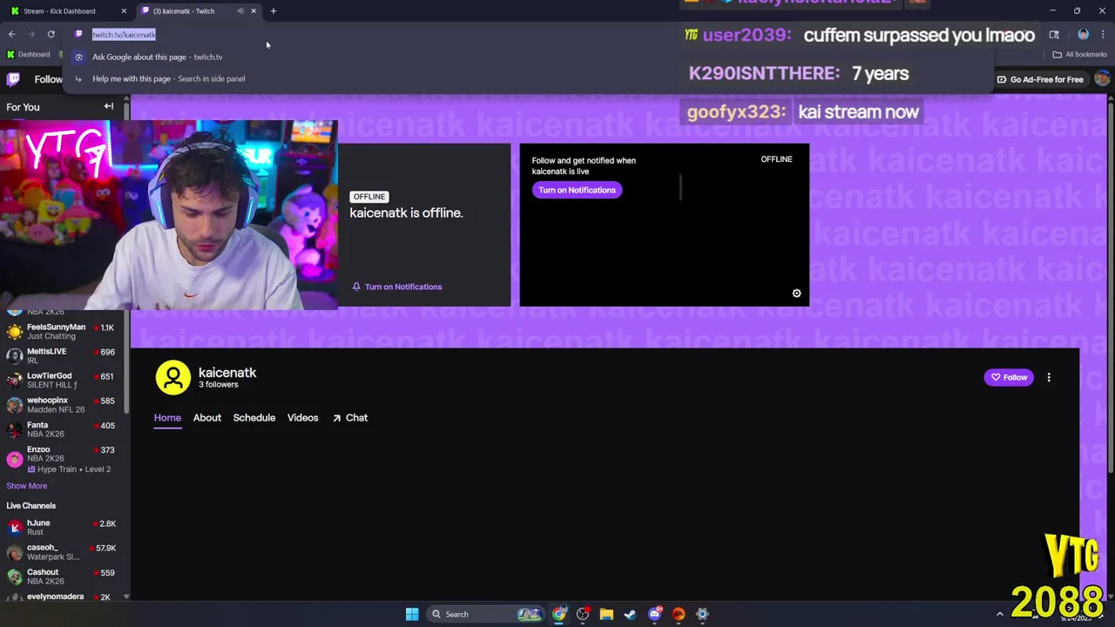1115x627 pixels.
Task: Open Chrome from the taskbar
Action: pos(559,614)
